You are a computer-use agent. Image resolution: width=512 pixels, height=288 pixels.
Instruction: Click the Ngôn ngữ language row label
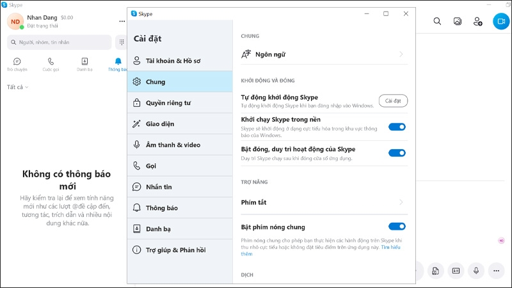tap(270, 54)
